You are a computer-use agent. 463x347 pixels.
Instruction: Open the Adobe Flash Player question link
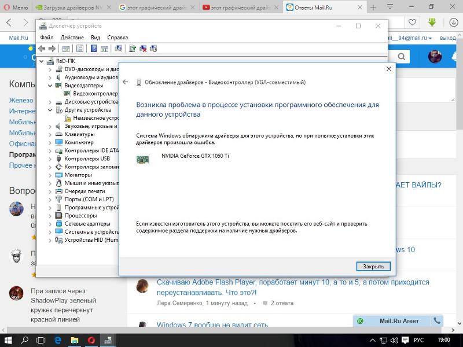pos(293,287)
